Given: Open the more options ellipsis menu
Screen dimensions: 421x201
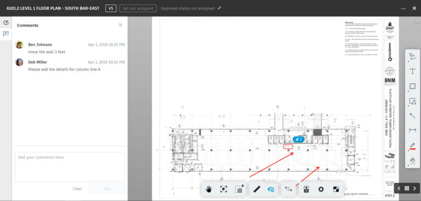Looking at the screenshot, I should pos(403,8).
